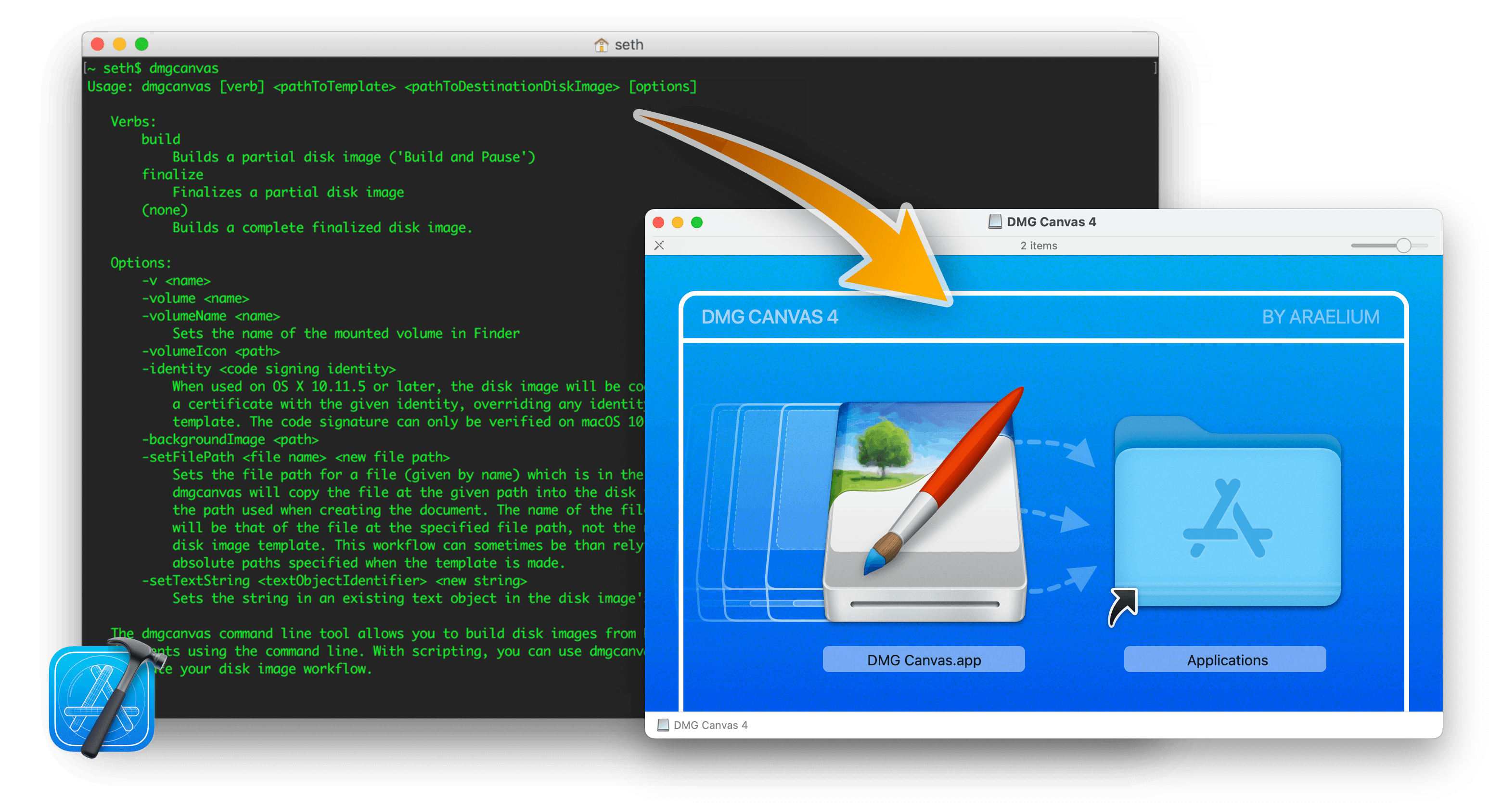The height and width of the screenshot is (803, 1489).
Task: Click the crossed-out pencil read-only icon
Action: 659,245
